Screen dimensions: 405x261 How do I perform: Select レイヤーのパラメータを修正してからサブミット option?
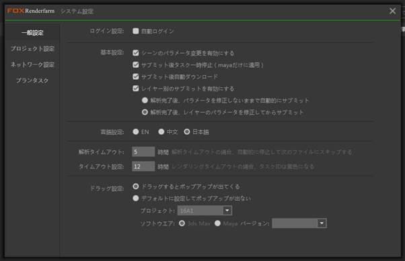point(145,112)
